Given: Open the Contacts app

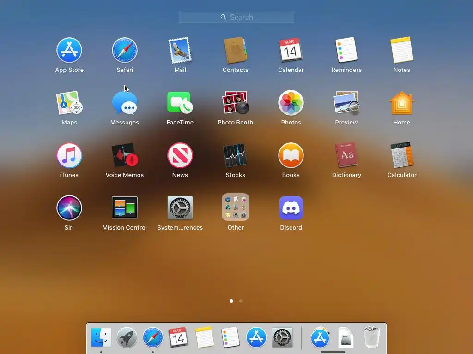Looking at the screenshot, I should click(235, 50).
